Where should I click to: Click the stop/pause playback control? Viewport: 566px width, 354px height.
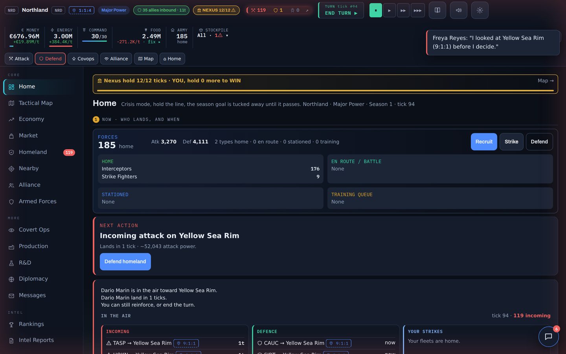point(375,11)
